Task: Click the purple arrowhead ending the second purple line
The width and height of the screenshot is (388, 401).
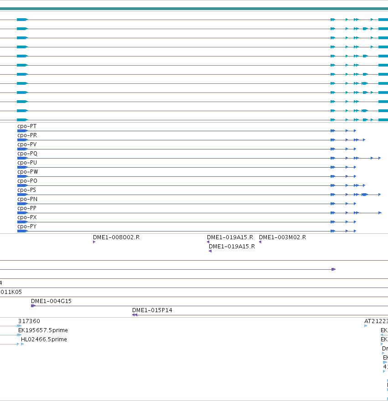Action: (333, 269)
